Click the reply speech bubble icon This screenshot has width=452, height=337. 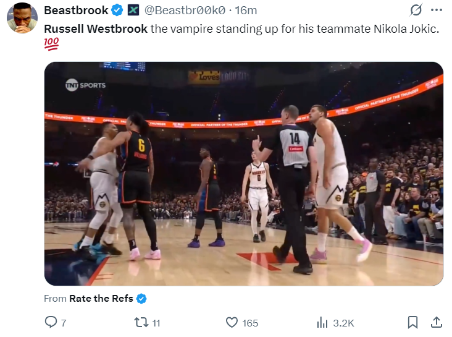51,322
